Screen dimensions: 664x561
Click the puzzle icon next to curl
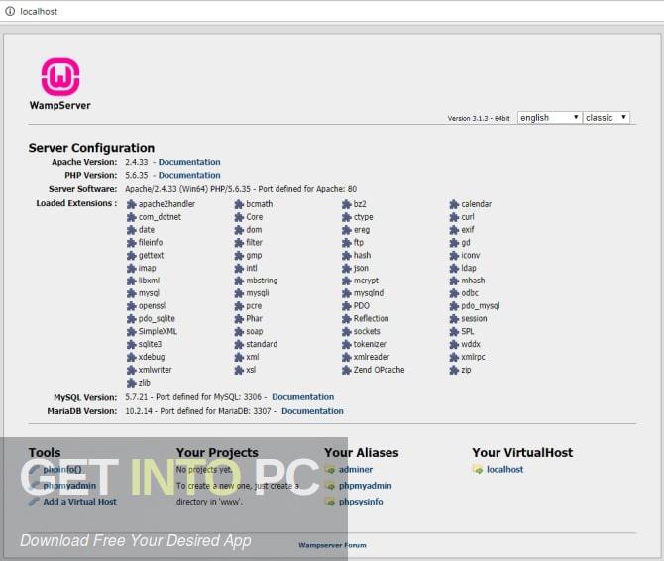[454, 217]
